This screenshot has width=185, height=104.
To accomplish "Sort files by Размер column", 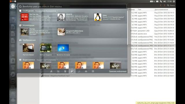I will 132,10.
